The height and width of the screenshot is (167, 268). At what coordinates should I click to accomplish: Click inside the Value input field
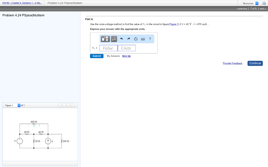(x=108, y=48)
